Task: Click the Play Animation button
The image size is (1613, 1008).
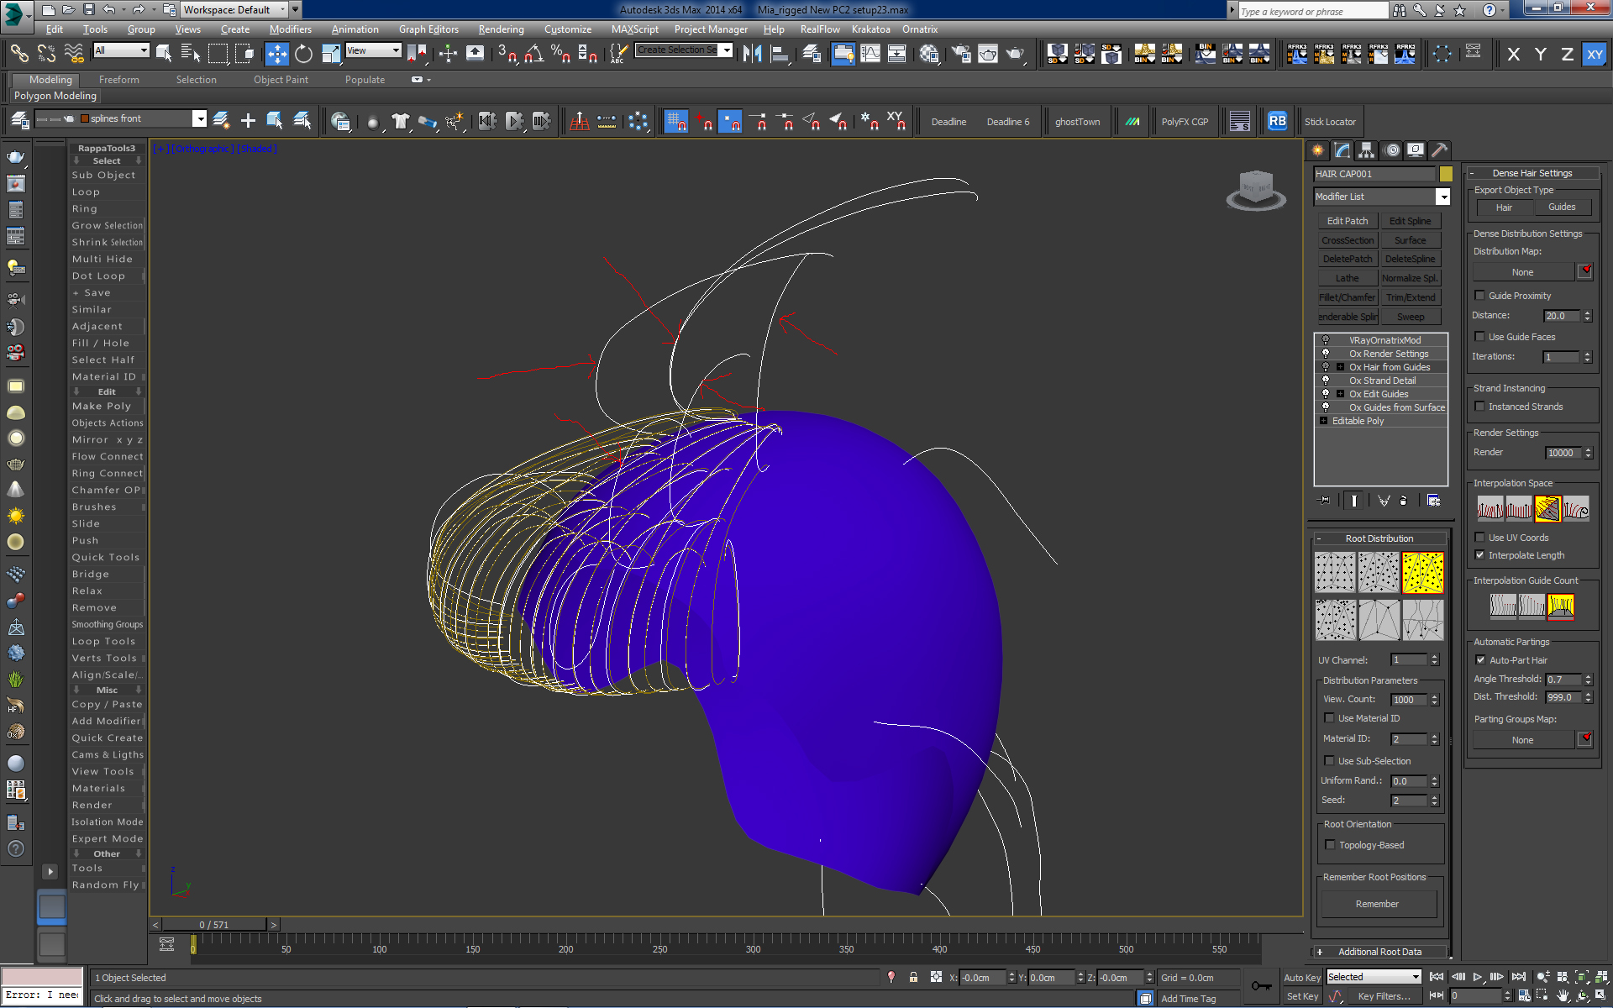Action: tap(1478, 977)
